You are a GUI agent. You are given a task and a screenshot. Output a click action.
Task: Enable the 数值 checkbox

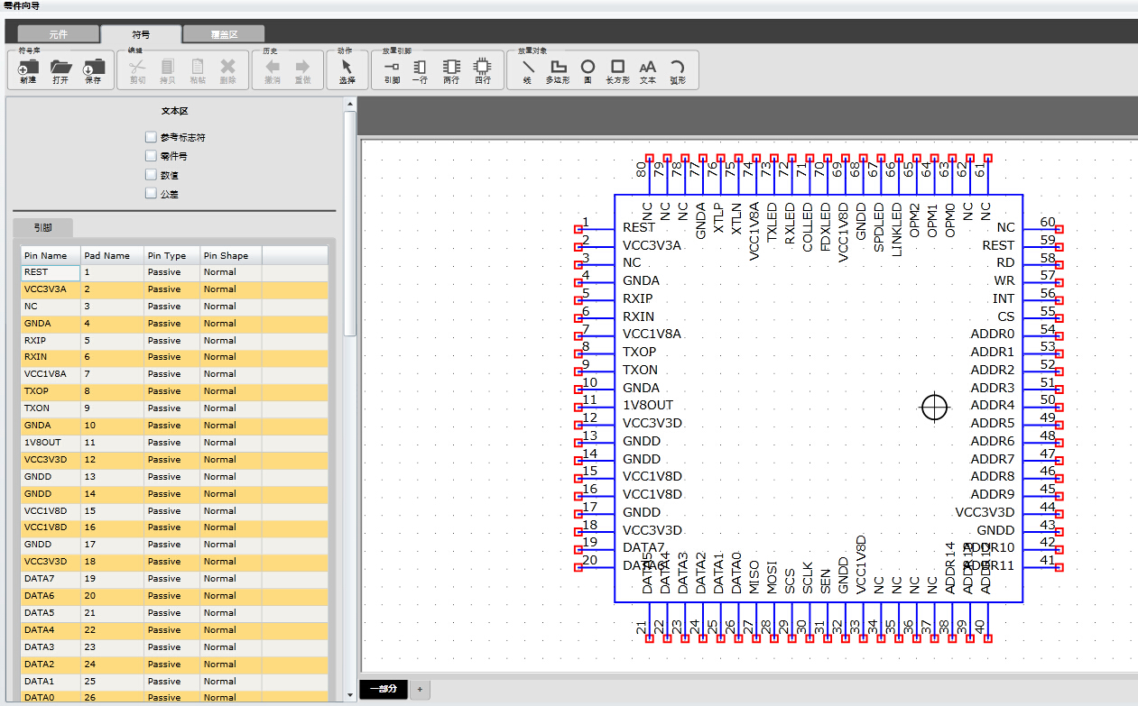(x=151, y=175)
